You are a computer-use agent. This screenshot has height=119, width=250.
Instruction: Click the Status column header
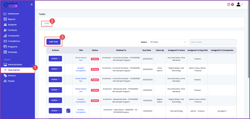[95, 50]
